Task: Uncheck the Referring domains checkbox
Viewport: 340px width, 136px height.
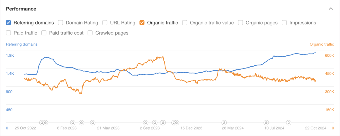Action: [x=8, y=23]
